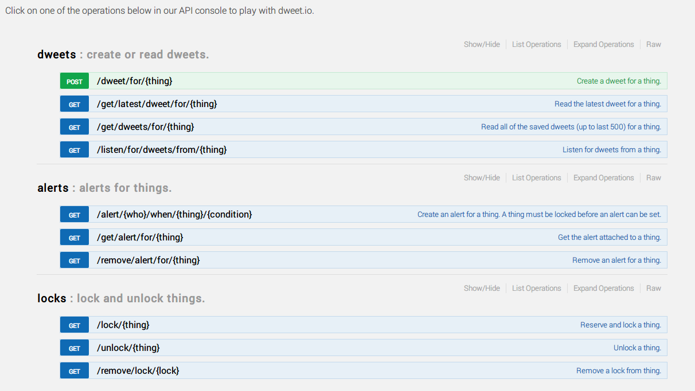Toggle Show/Hide for the dweets section

coord(482,44)
